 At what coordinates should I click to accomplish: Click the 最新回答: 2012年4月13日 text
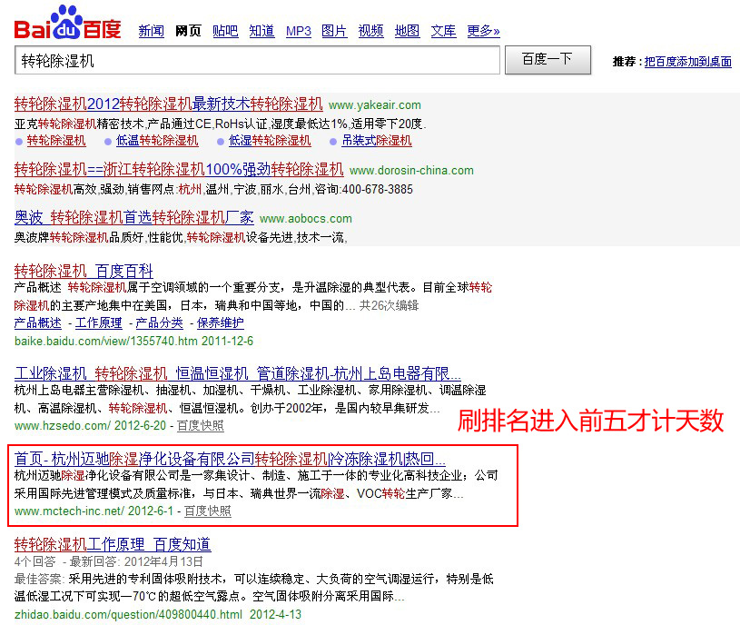click(x=136, y=561)
